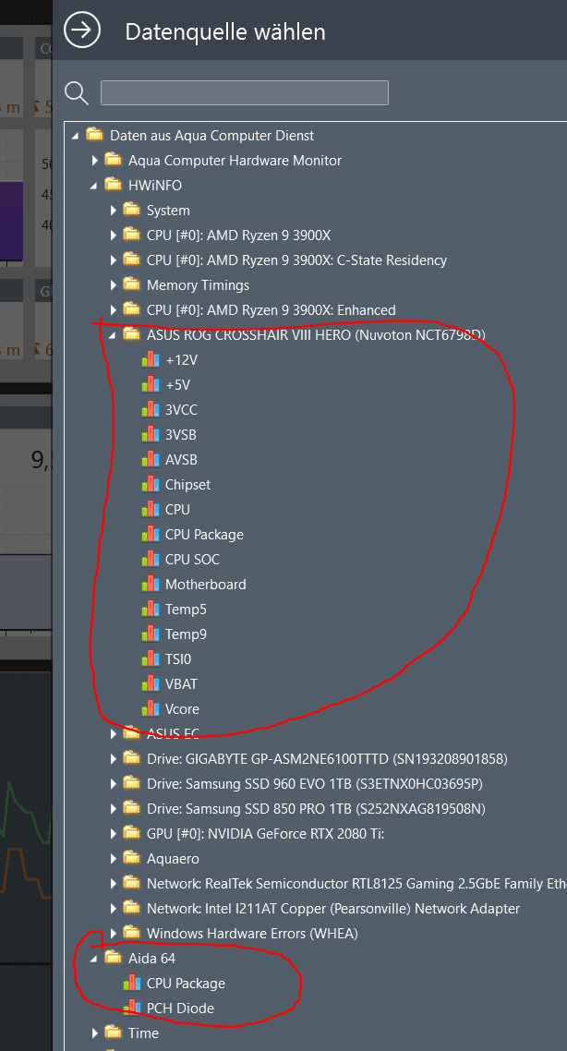
Task: Expand Windows Hardware Errors (WHEA) node
Action: pyautogui.click(x=114, y=933)
